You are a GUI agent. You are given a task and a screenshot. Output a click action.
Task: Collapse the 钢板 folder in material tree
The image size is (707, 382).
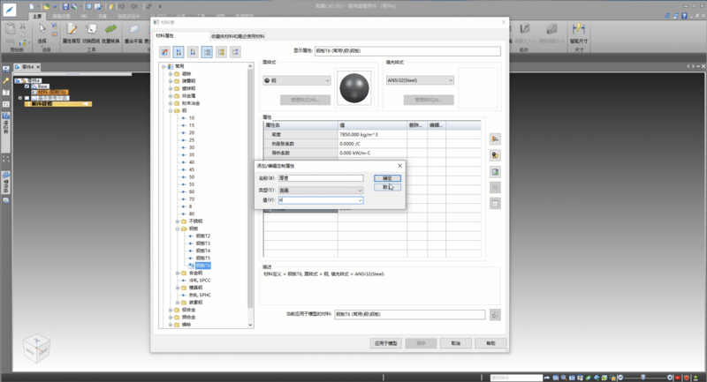tap(177, 228)
